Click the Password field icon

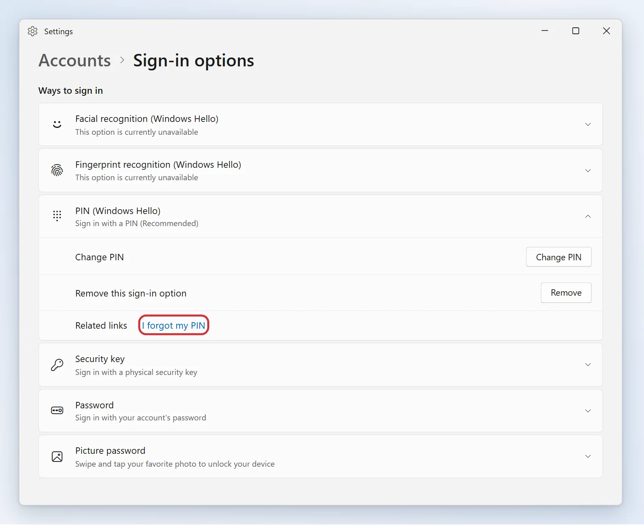coord(57,411)
